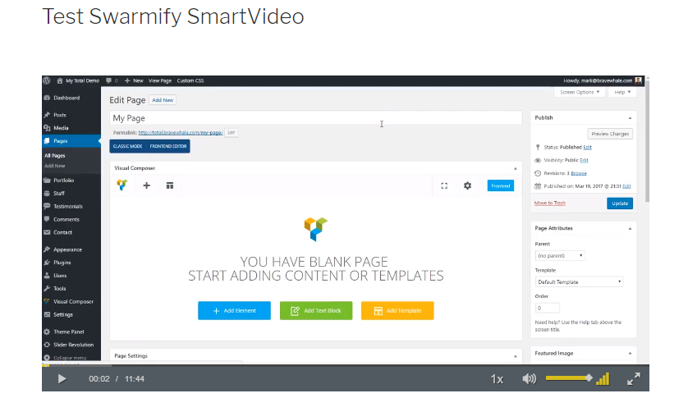The height and width of the screenshot is (398, 688).
Task: Adjust the yellow volume slider
Action: coord(569,377)
